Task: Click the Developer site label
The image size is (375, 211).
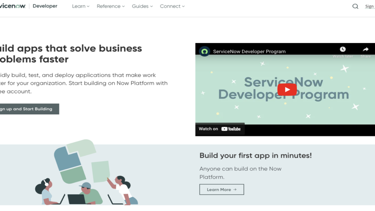Action: [45, 6]
